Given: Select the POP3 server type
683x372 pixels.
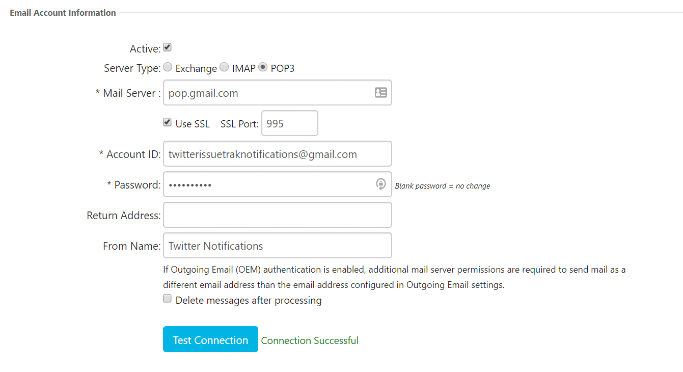Looking at the screenshot, I should [263, 67].
